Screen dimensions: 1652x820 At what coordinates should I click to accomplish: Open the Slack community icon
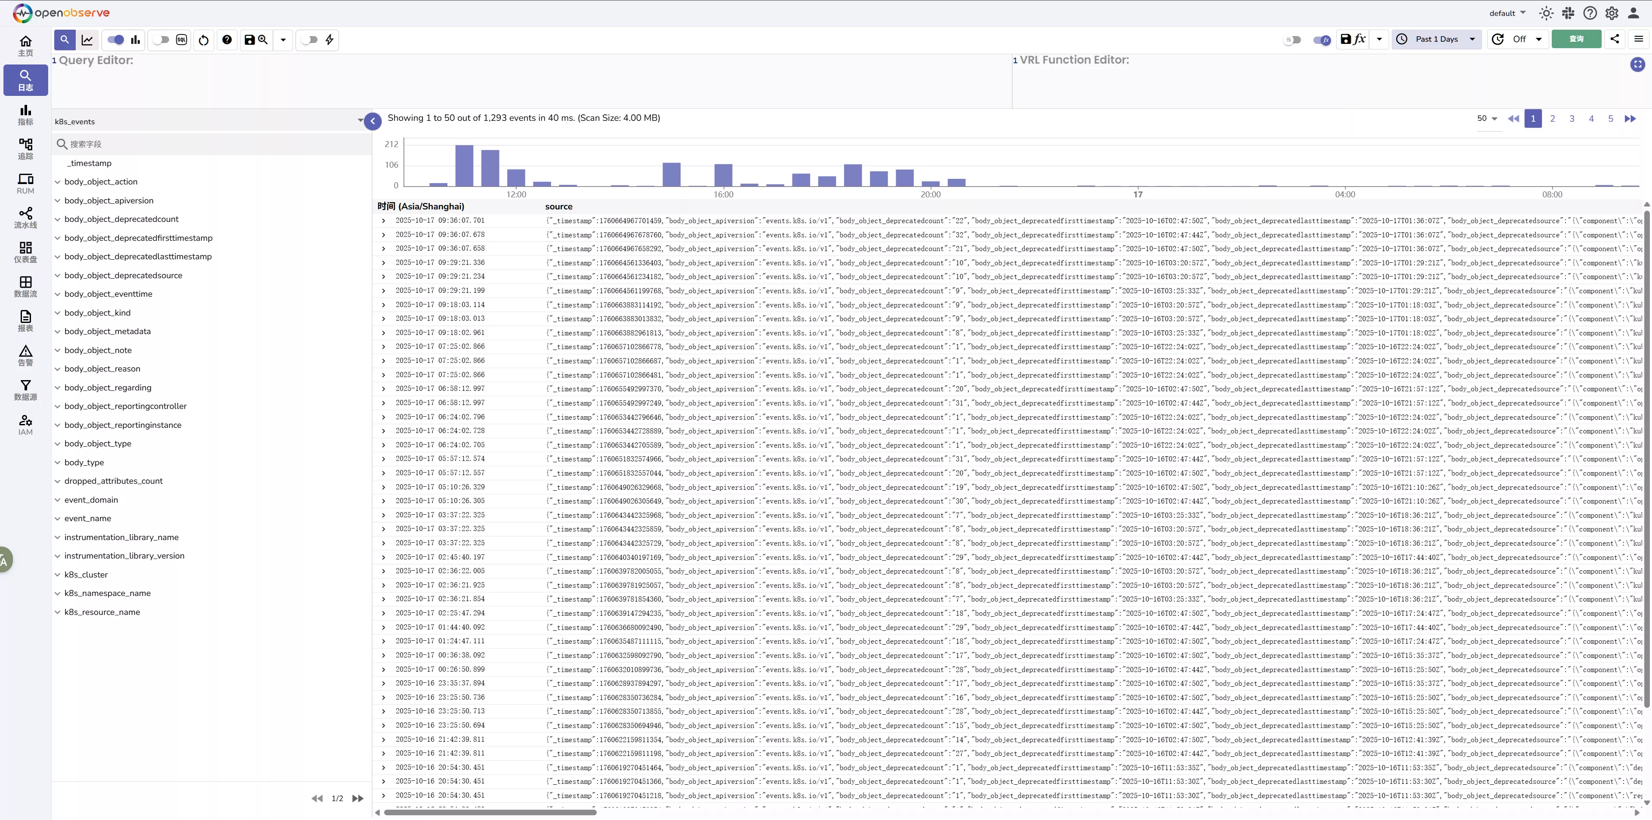tap(1568, 13)
